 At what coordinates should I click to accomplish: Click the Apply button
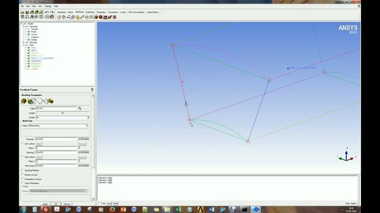point(45,204)
